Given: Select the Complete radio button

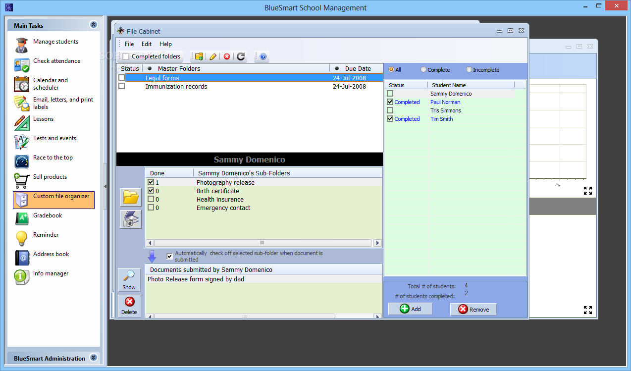Looking at the screenshot, I should click(423, 70).
